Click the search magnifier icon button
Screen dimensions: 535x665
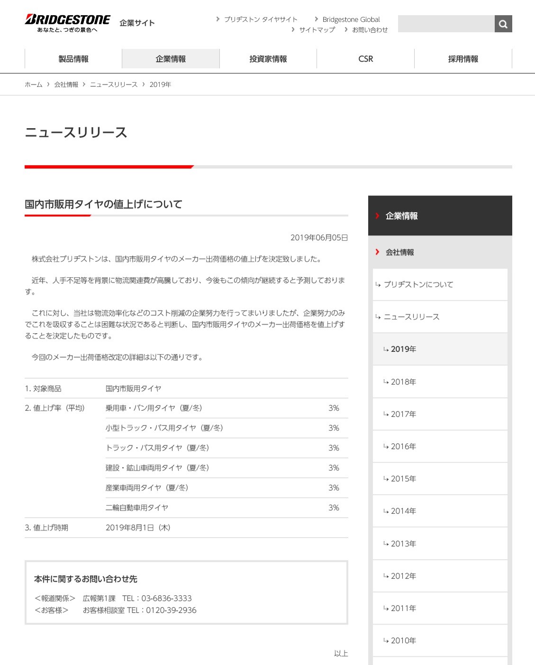[503, 24]
